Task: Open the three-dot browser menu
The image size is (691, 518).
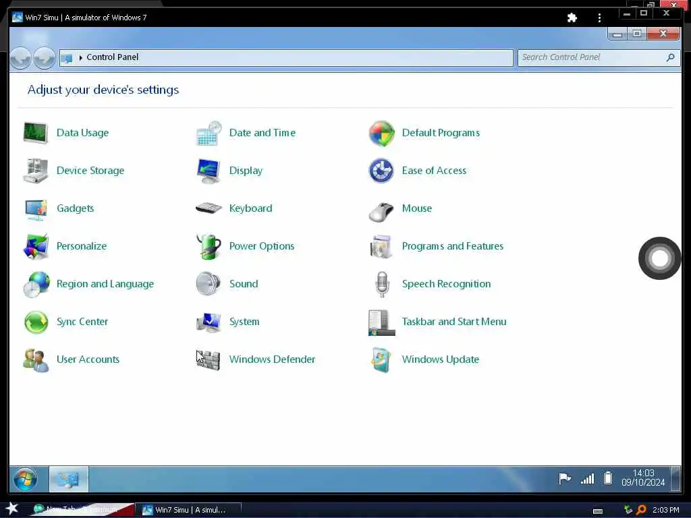Action: [599, 18]
